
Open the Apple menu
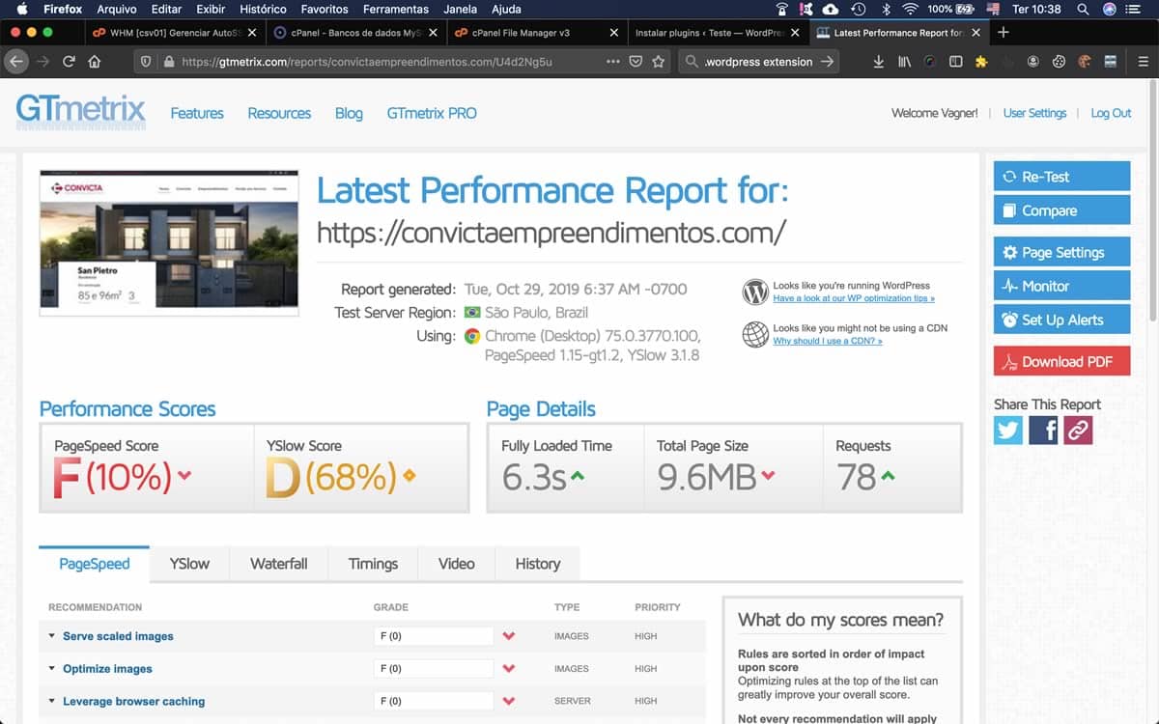[x=21, y=9]
